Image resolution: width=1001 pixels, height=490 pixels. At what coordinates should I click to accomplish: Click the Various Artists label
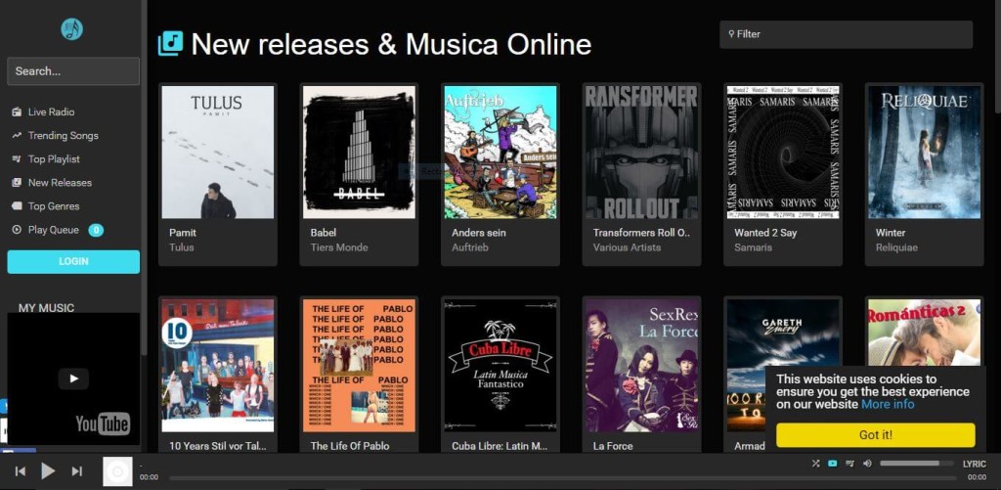point(627,247)
